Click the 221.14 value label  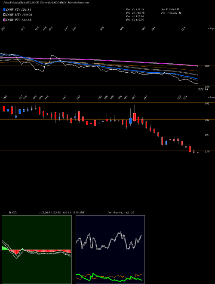pos(203,90)
